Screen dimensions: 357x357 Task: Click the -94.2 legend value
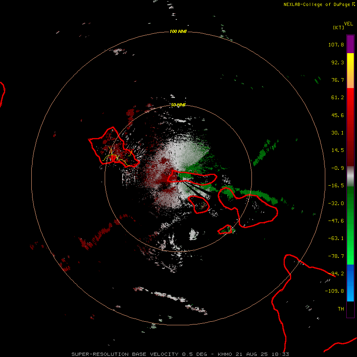336,274
